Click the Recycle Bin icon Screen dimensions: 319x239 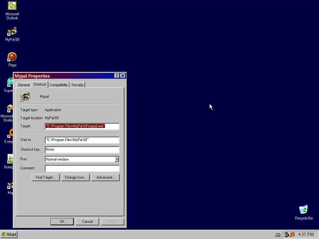(304, 213)
